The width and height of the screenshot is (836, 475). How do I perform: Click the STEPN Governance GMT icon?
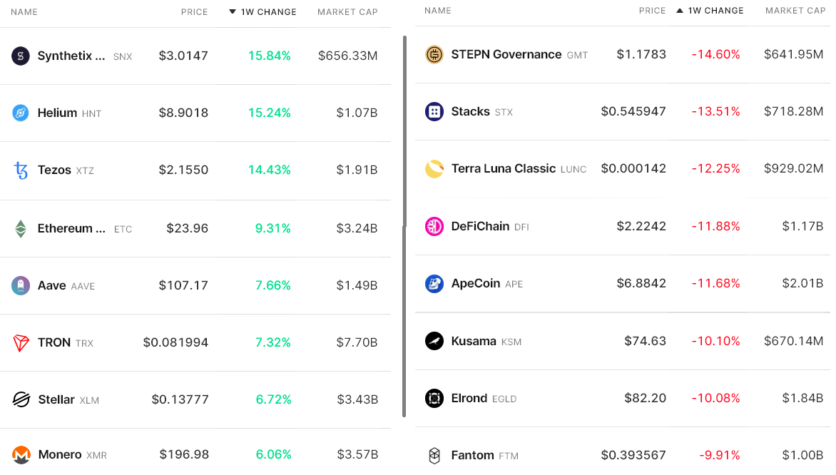point(434,55)
